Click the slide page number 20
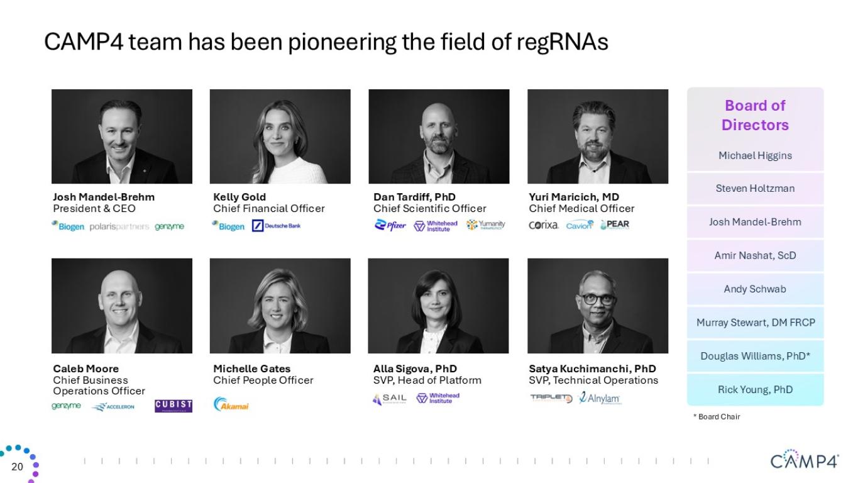Screen dimensions: 858x483 click(x=17, y=467)
